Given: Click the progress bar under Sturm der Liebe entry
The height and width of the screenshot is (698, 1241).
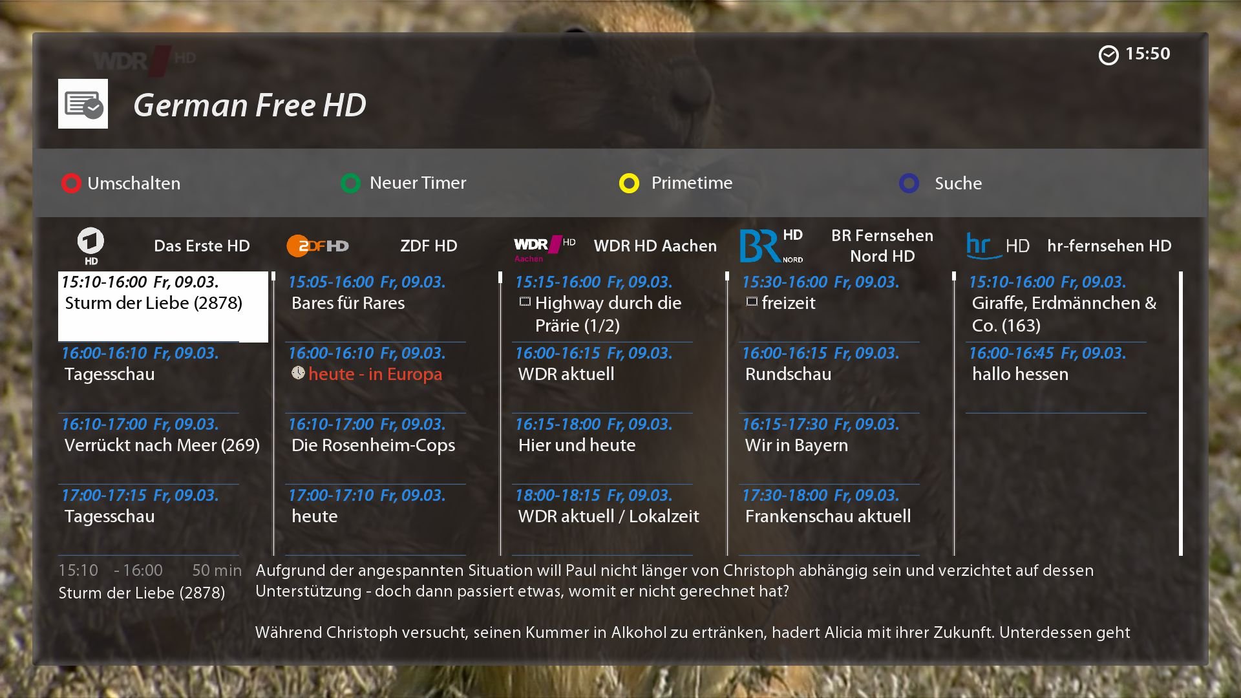Looking at the screenshot, I should [149, 341].
